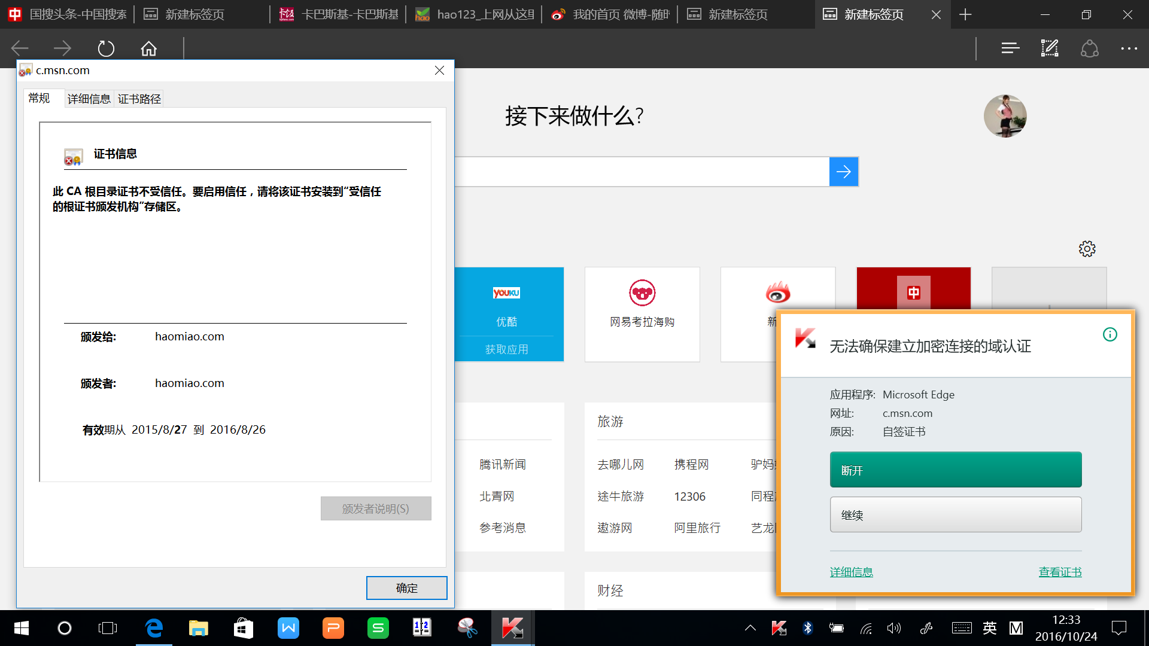Open new tab page settings gear
The image size is (1149, 646).
pyautogui.click(x=1087, y=249)
